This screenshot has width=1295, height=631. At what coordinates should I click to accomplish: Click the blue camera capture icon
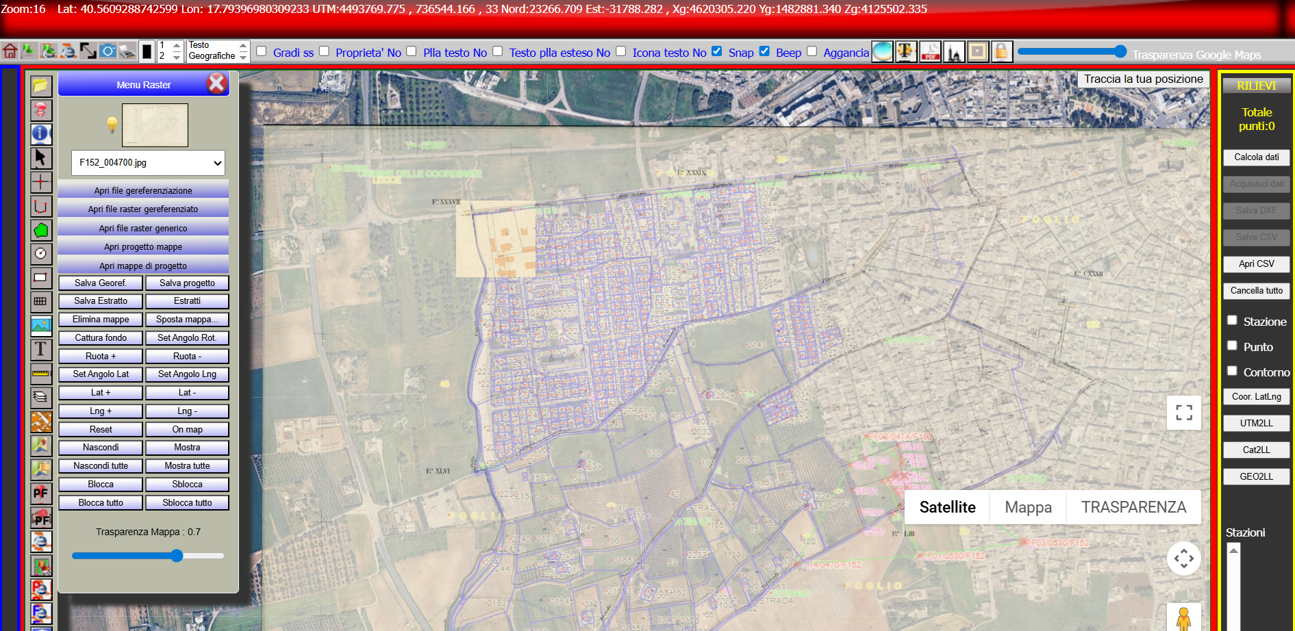[x=108, y=51]
